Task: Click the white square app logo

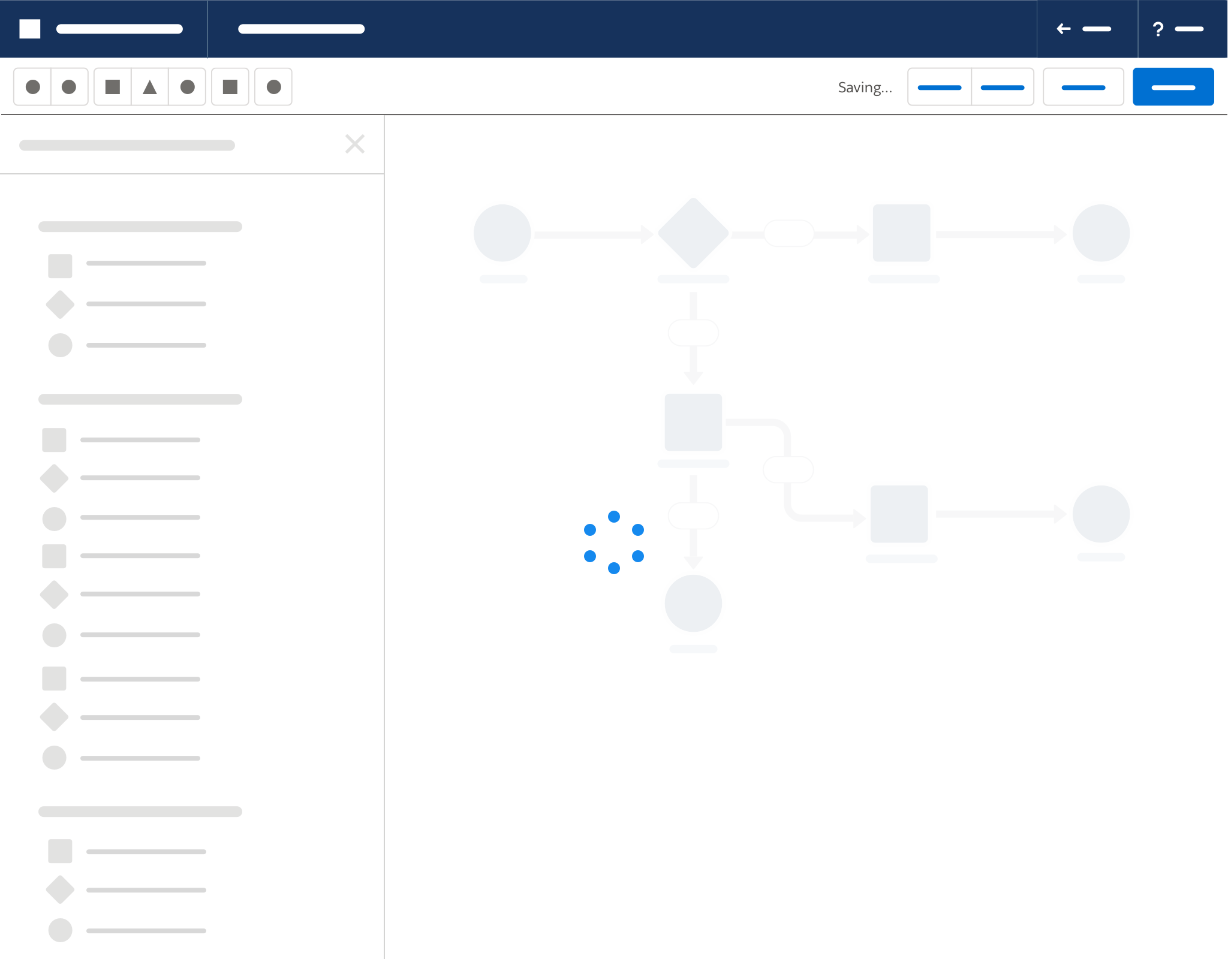Action: pyautogui.click(x=30, y=29)
